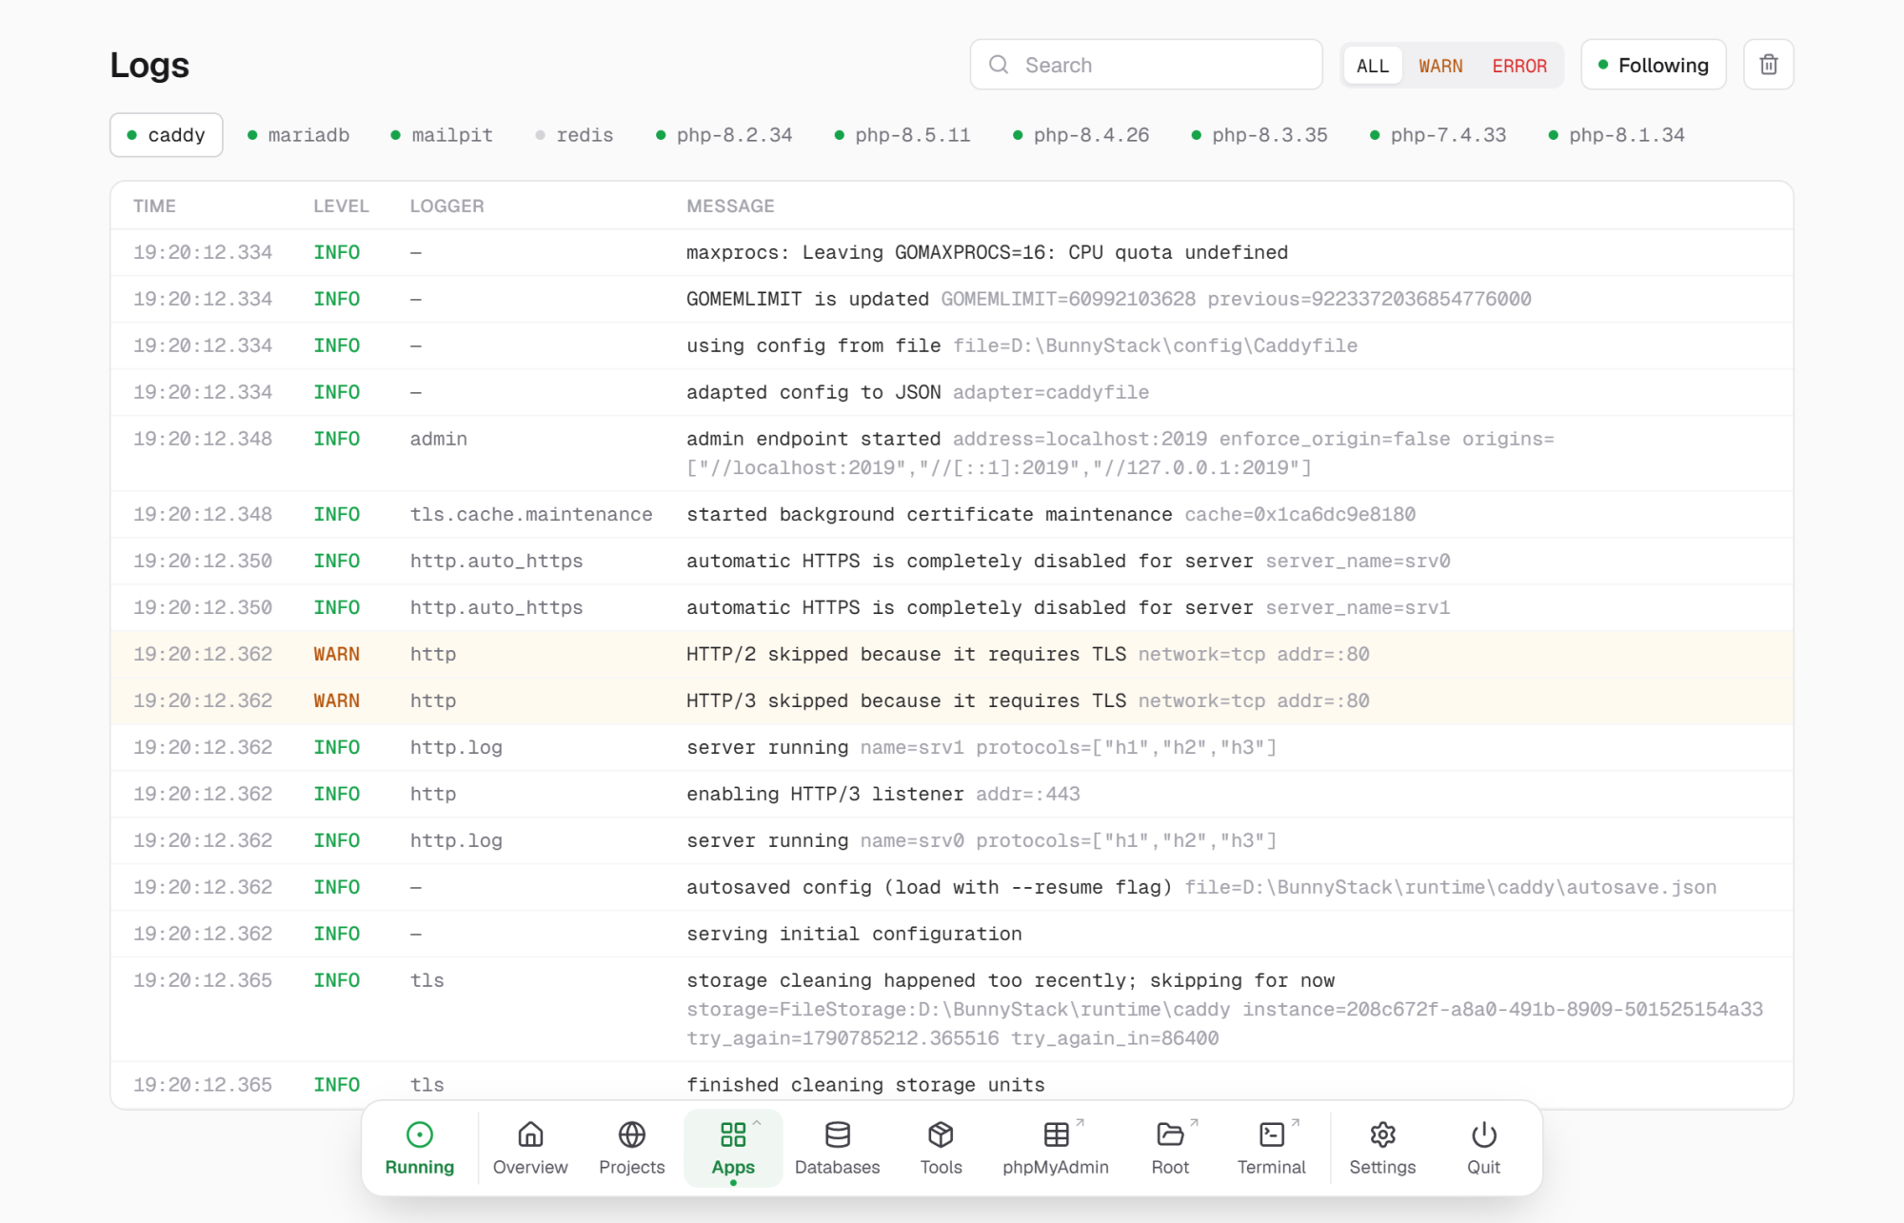Click the LEVEL column header
The image size is (1904, 1223).
(x=341, y=206)
